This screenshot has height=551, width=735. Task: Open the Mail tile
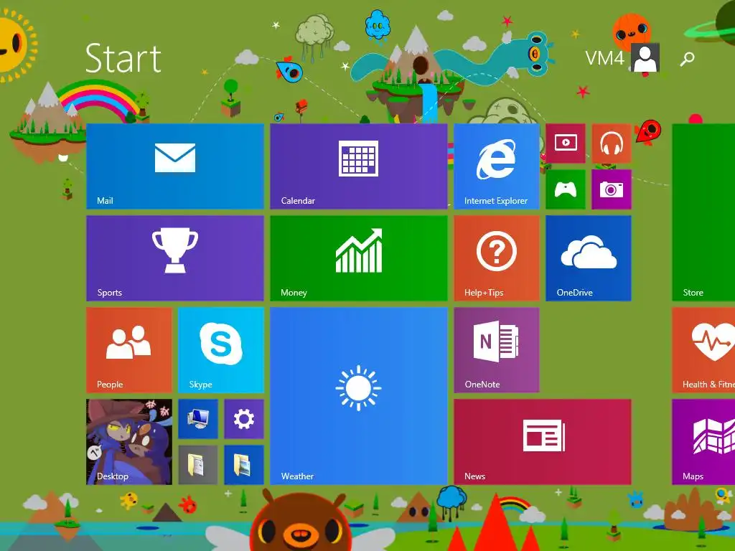pyautogui.click(x=175, y=166)
